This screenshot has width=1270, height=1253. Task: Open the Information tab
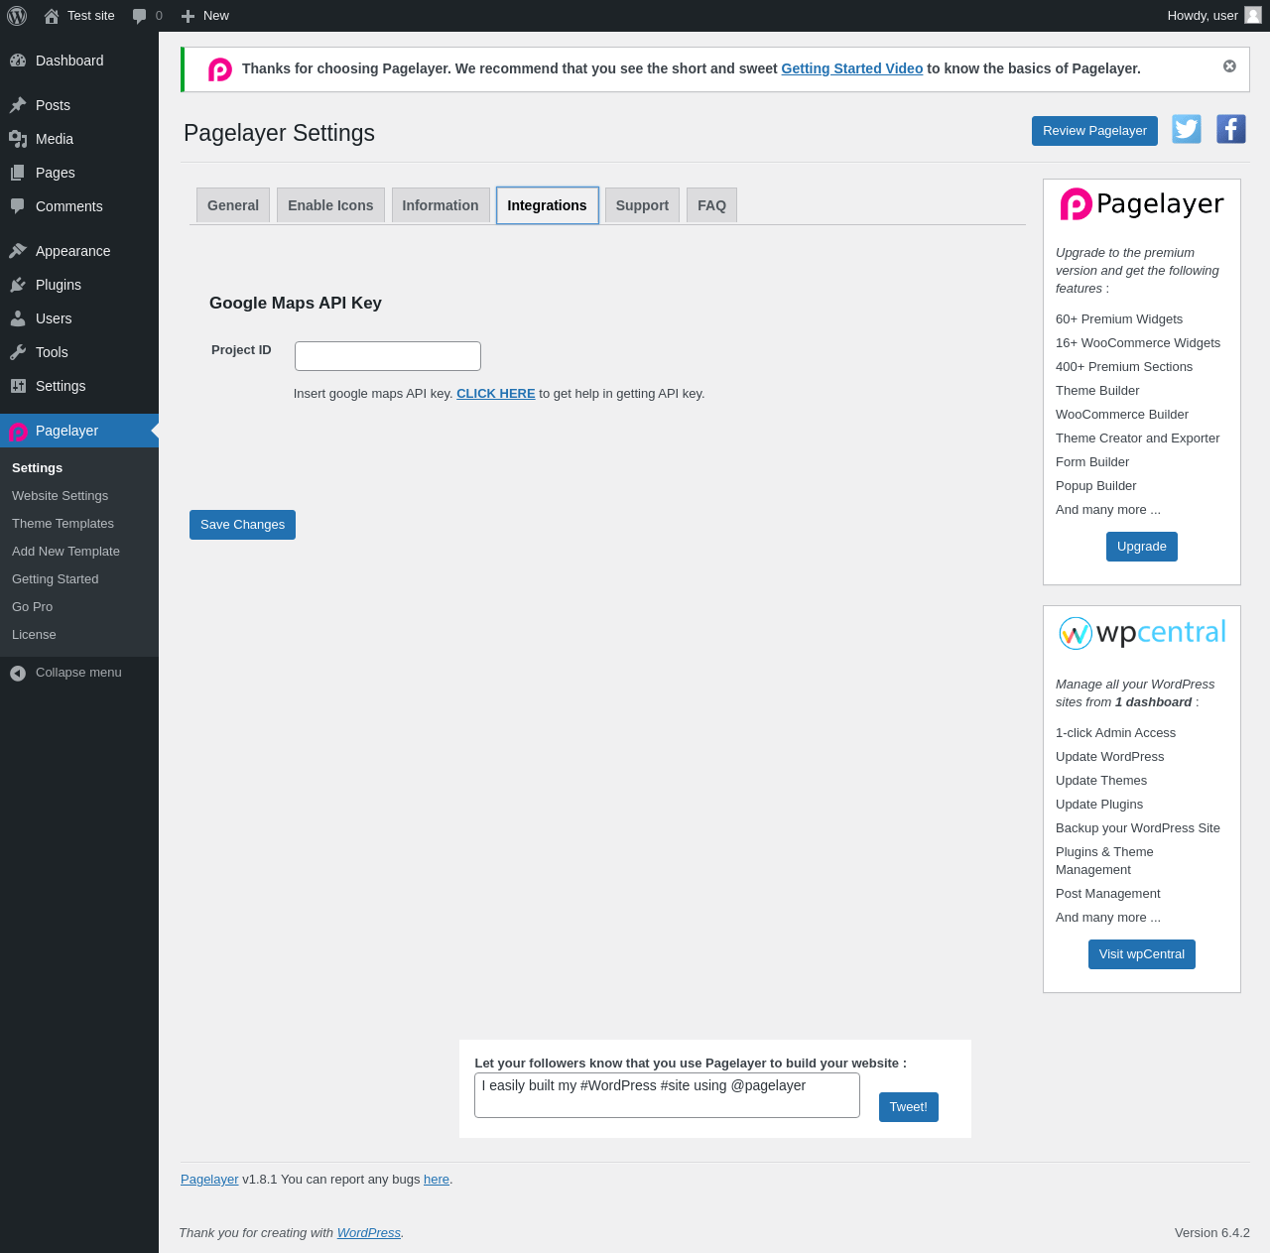point(441,205)
